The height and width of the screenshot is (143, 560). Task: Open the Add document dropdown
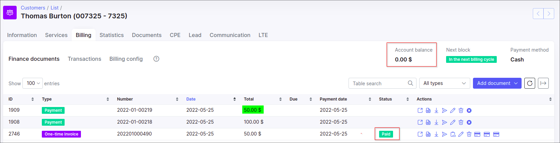(x=497, y=83)
